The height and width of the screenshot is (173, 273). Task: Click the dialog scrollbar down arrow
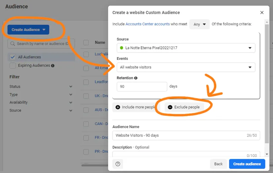(x=267, y=154)
